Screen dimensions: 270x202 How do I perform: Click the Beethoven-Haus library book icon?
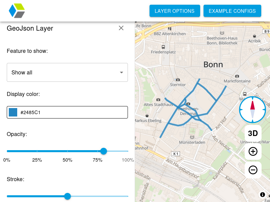click(x=222, y=33)
